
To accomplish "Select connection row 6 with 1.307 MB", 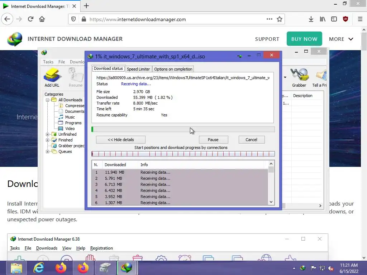I will point(180,203).
